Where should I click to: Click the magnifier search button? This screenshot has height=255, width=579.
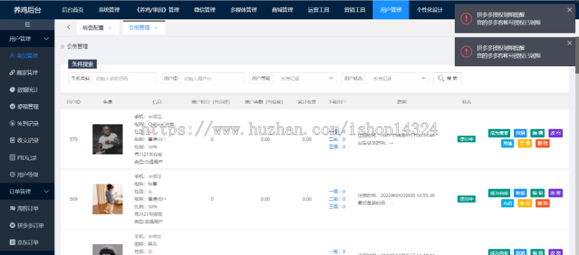(x=447, y=79)
